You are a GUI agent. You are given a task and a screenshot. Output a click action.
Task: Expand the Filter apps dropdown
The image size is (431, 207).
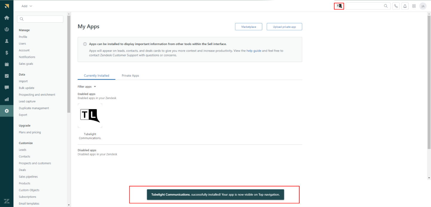(87, 86)
